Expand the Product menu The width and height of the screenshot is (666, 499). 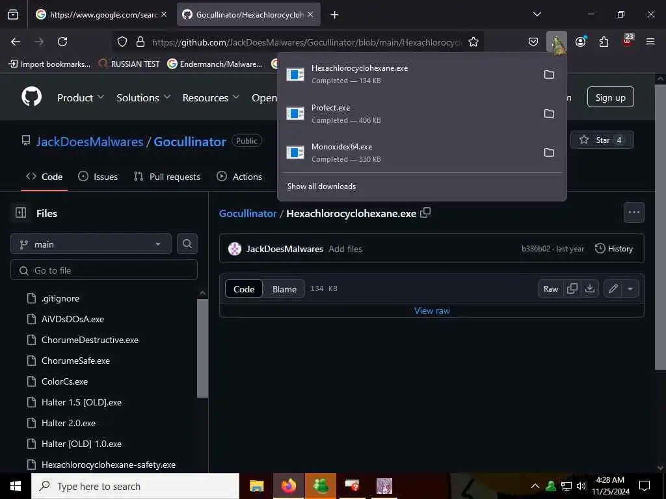point(81,97)
